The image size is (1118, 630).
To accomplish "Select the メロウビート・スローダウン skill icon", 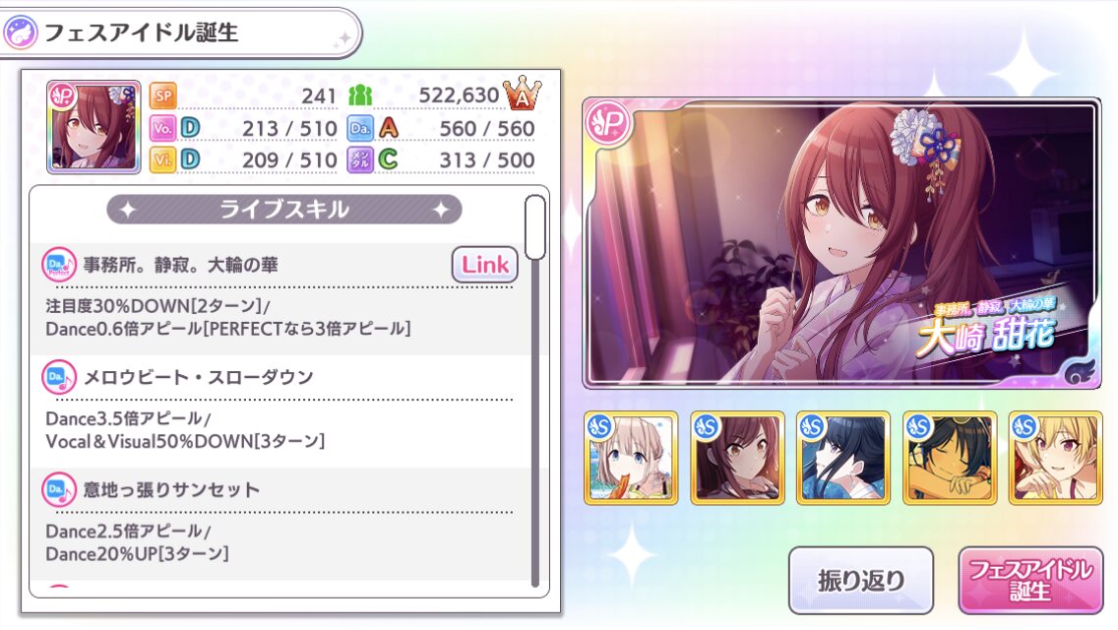I will 58,377.
